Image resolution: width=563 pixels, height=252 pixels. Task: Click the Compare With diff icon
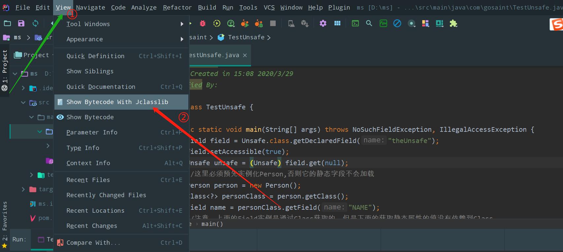click(x=60, y=243)
